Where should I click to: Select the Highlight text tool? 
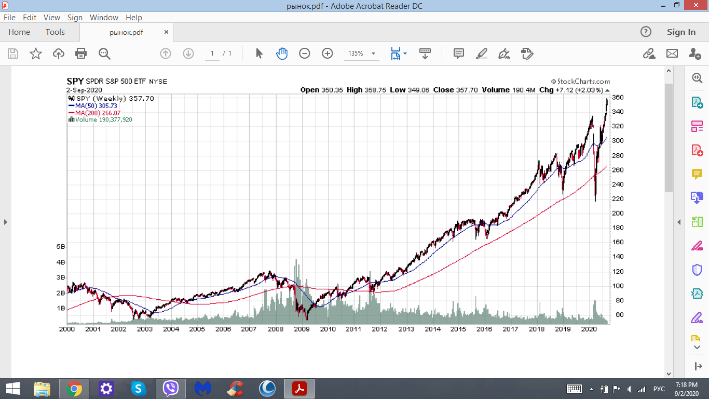pos(482,54)
